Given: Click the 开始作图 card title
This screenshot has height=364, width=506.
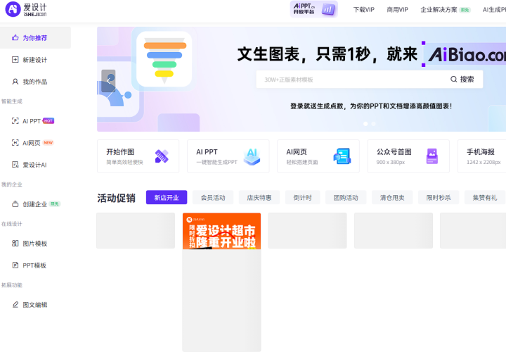Looking at the screenshot, I should (120, 152).
